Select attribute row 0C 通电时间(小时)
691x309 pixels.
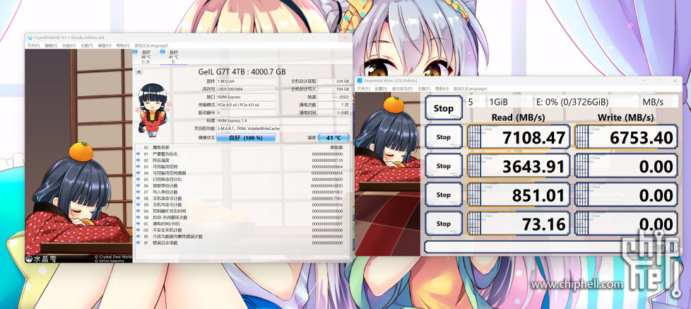pos(242,224)
